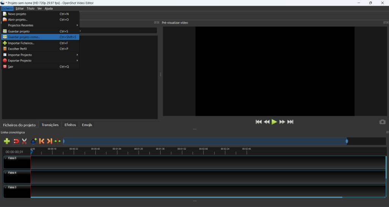This screenshot has width=389, height=207.
Task: Take a snapshot with the camera icon
Action: point(382,122)
